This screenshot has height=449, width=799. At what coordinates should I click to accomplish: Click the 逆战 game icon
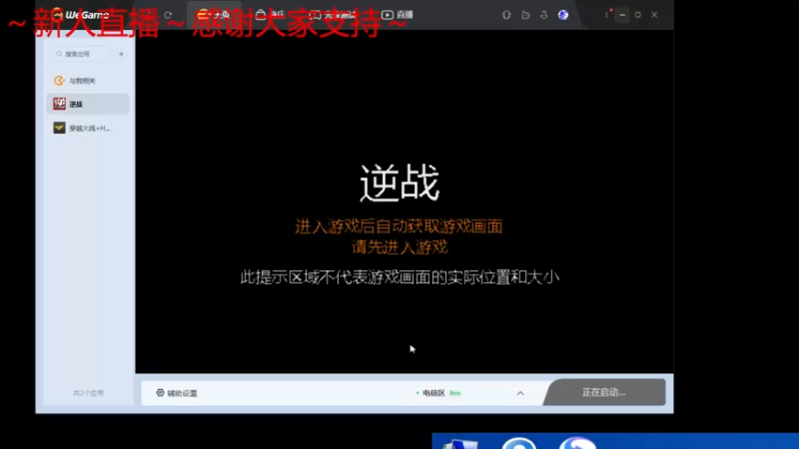[59, 104]
